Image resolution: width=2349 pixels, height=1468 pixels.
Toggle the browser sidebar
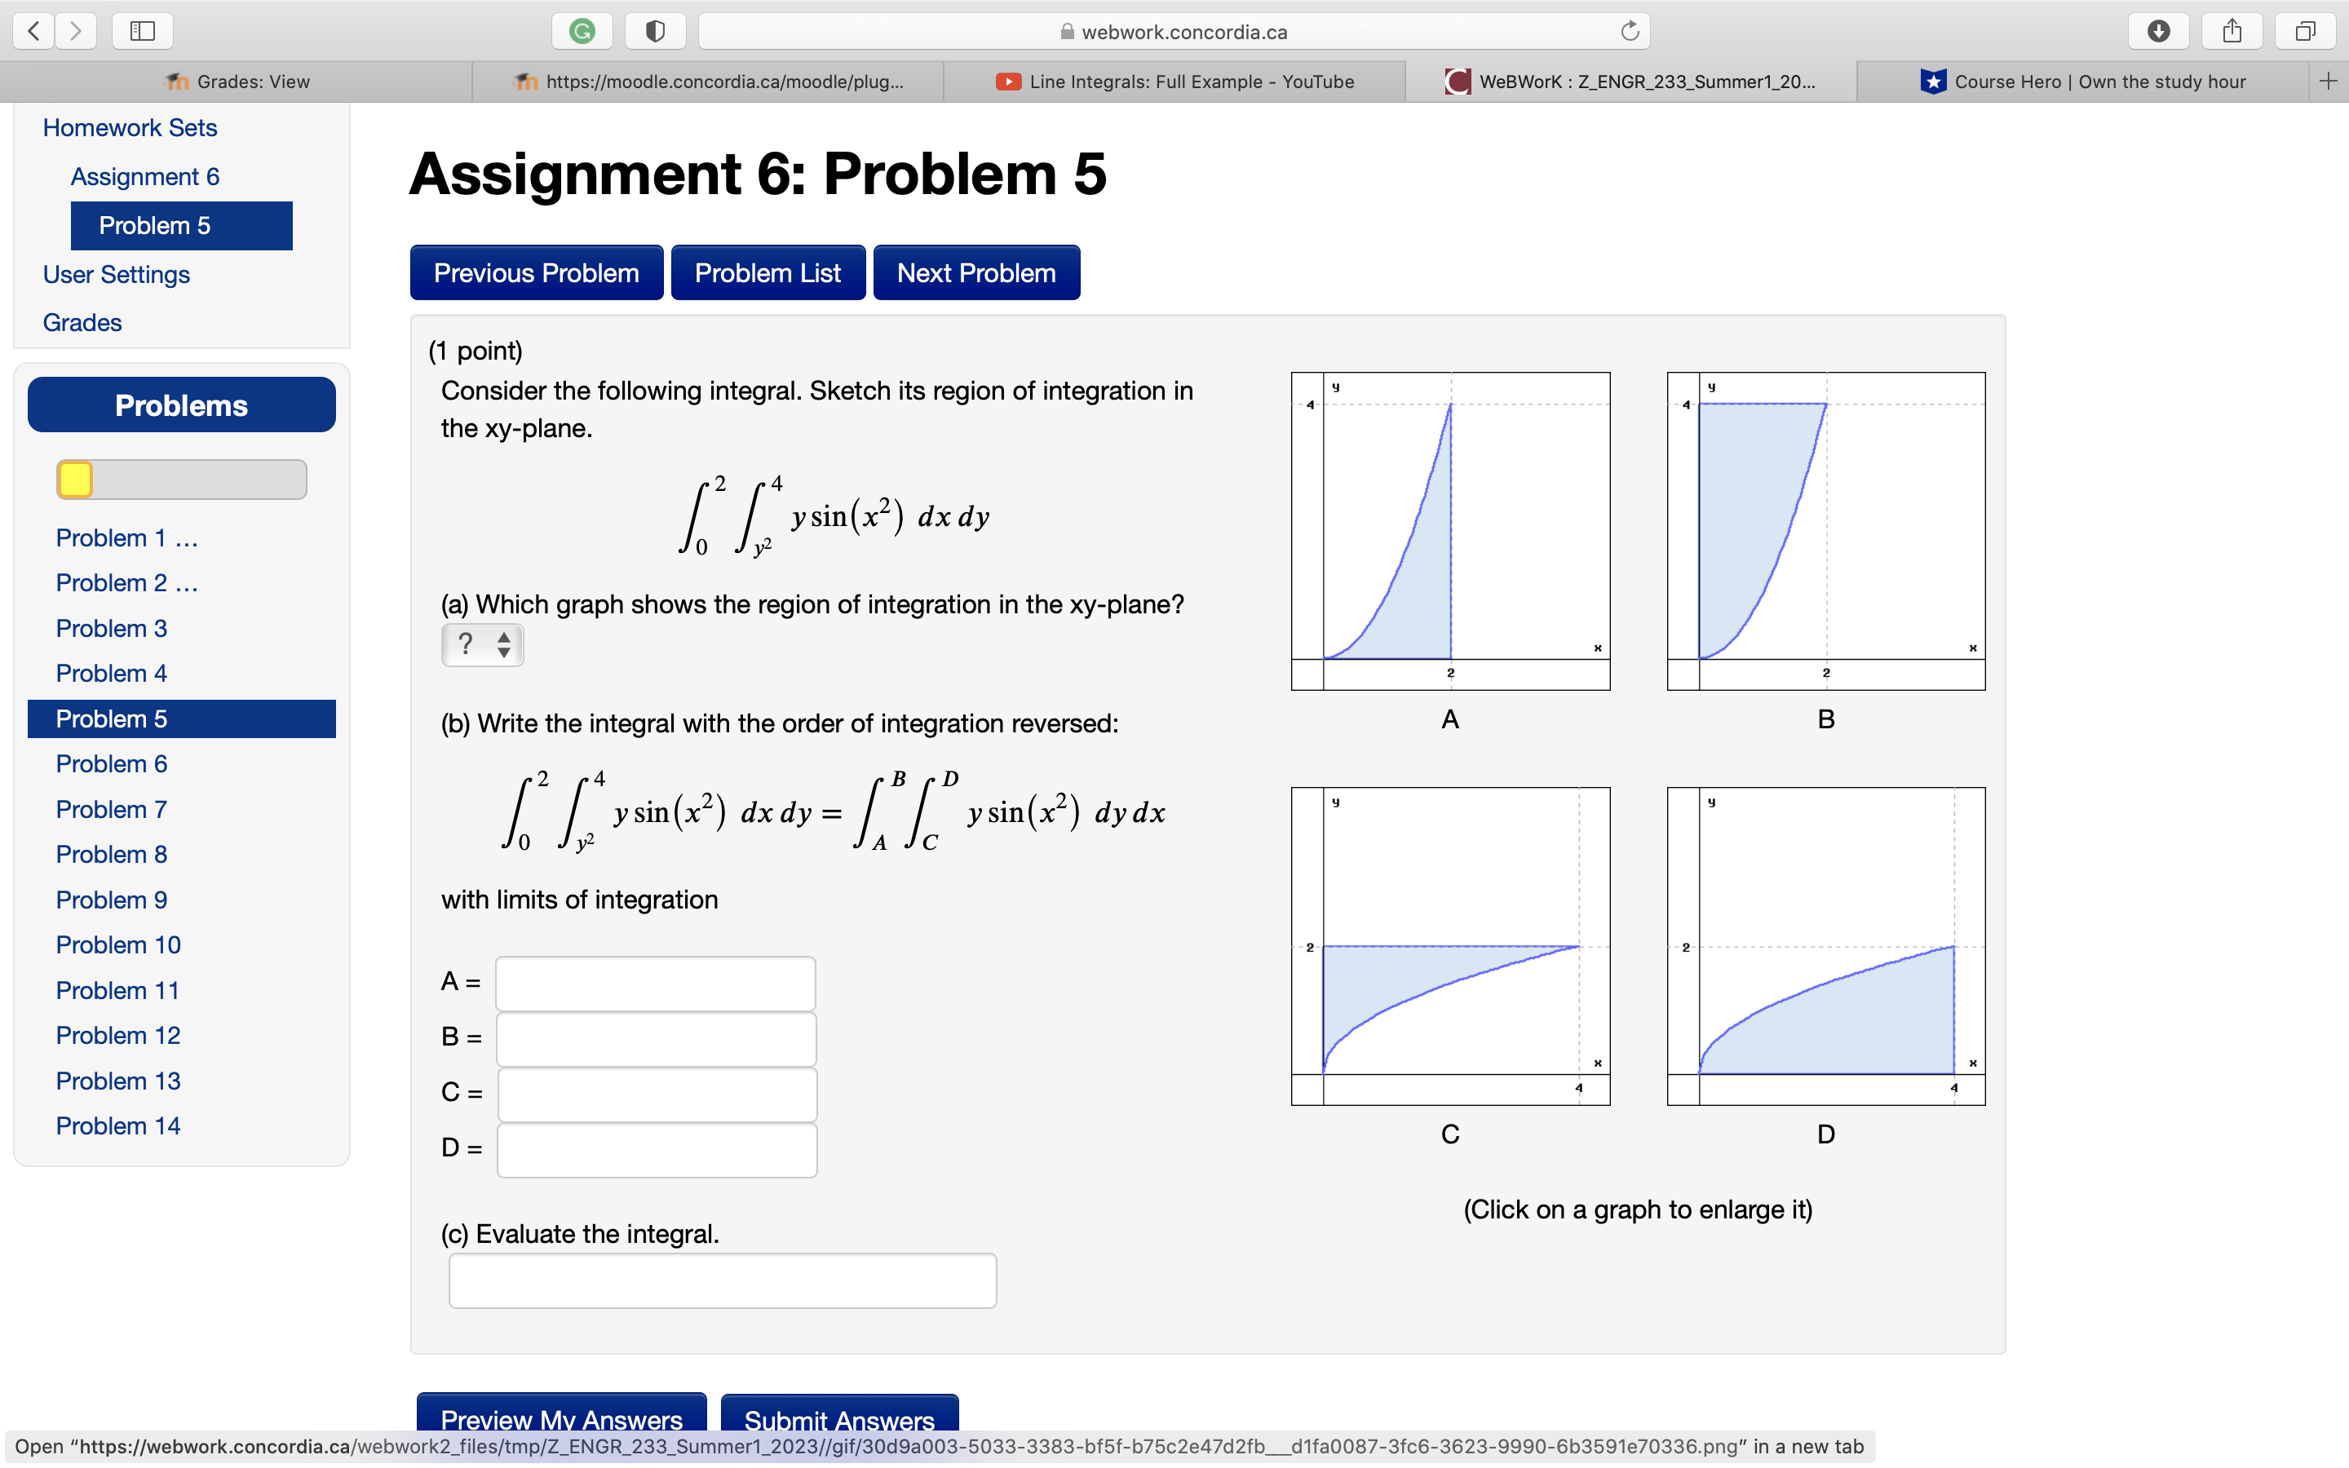coord(142,30)
